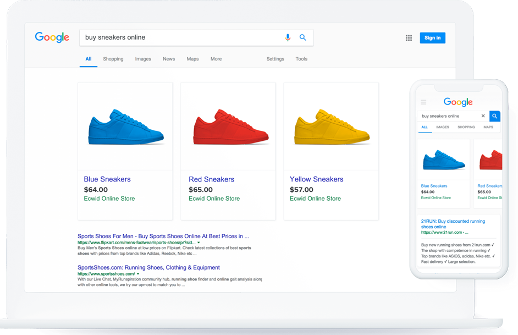Open the Maps tab on desktop
The width and height of the screenshot is (518, 335).
192,59
